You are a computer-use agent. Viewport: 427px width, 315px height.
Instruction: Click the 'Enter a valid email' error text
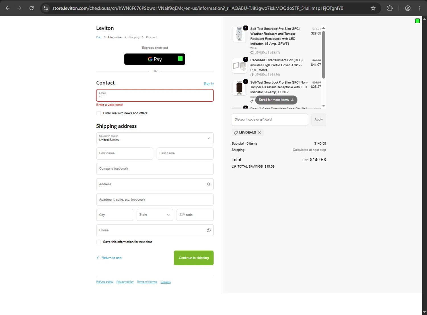[x=110, y=105]
